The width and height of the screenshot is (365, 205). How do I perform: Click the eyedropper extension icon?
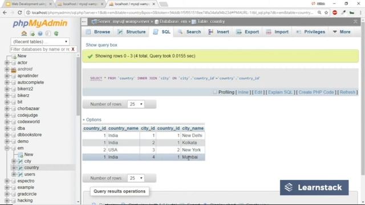[343, 13]
